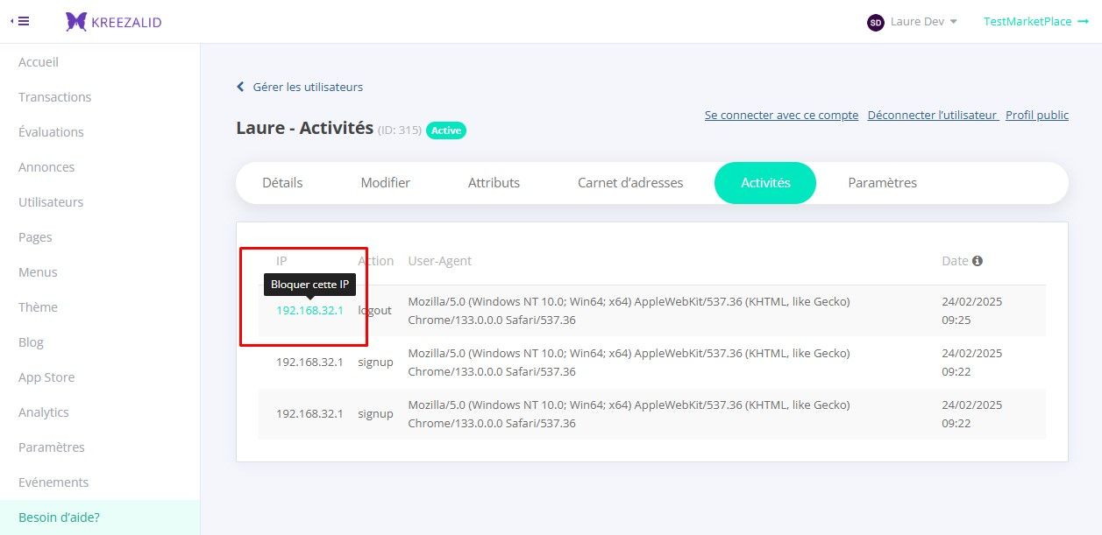Click the IP column header
Screen dimensions: 1102x535
pos(281,261)
